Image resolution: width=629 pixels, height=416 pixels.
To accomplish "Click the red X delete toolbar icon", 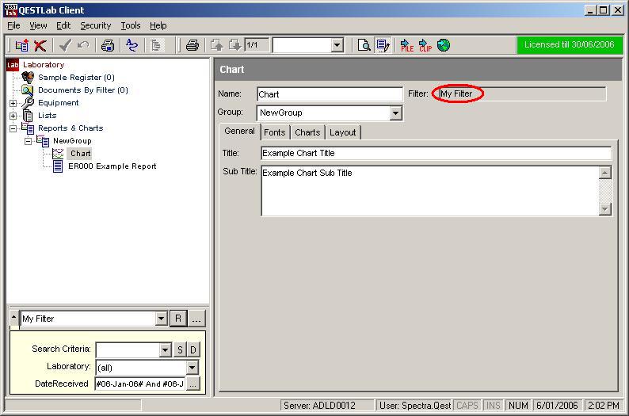I will (x=40, y=46).
